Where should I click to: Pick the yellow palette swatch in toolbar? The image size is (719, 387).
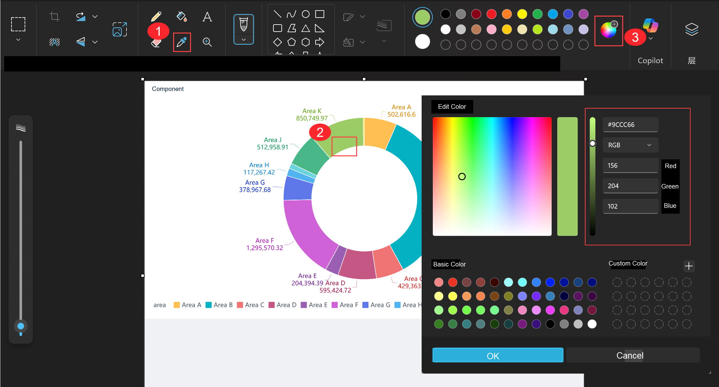point(522,14)
